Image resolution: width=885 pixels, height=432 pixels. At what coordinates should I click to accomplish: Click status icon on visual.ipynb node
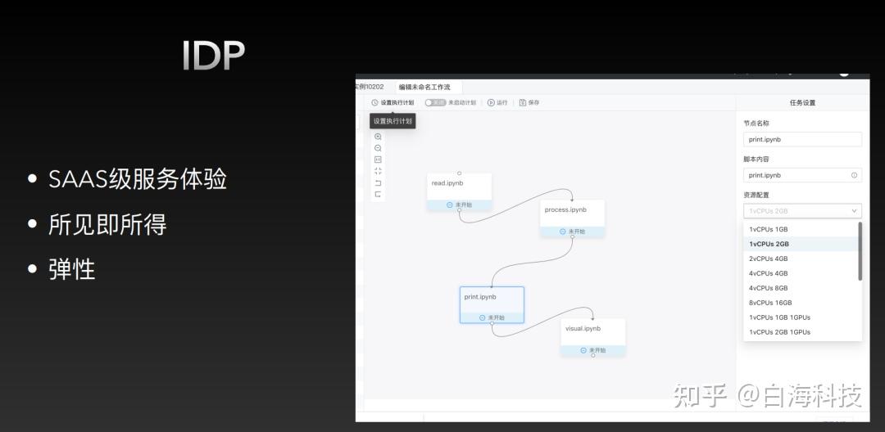[583, 350]
